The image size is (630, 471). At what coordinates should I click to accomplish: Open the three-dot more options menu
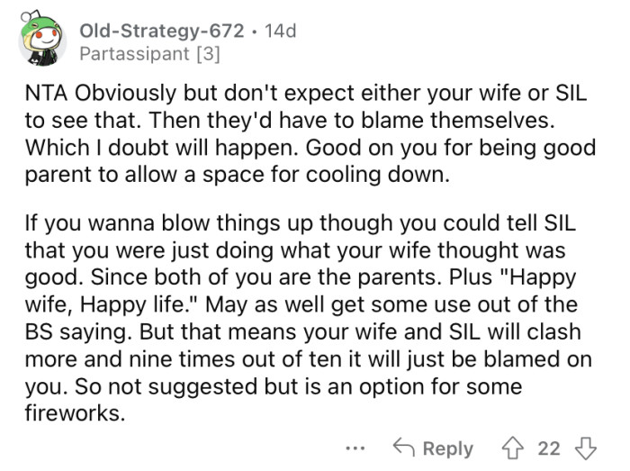click(x=355, y=448)
